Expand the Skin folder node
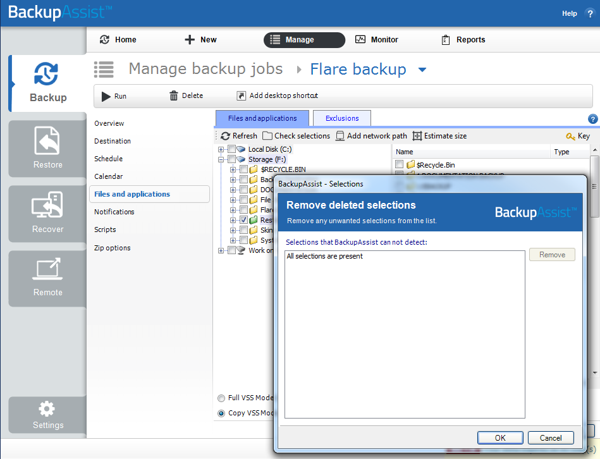The image size is (600, 459). (233, 230)
